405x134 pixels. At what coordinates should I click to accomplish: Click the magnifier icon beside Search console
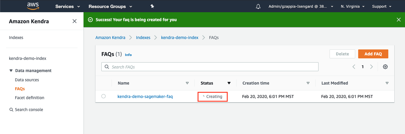(11, 110)
